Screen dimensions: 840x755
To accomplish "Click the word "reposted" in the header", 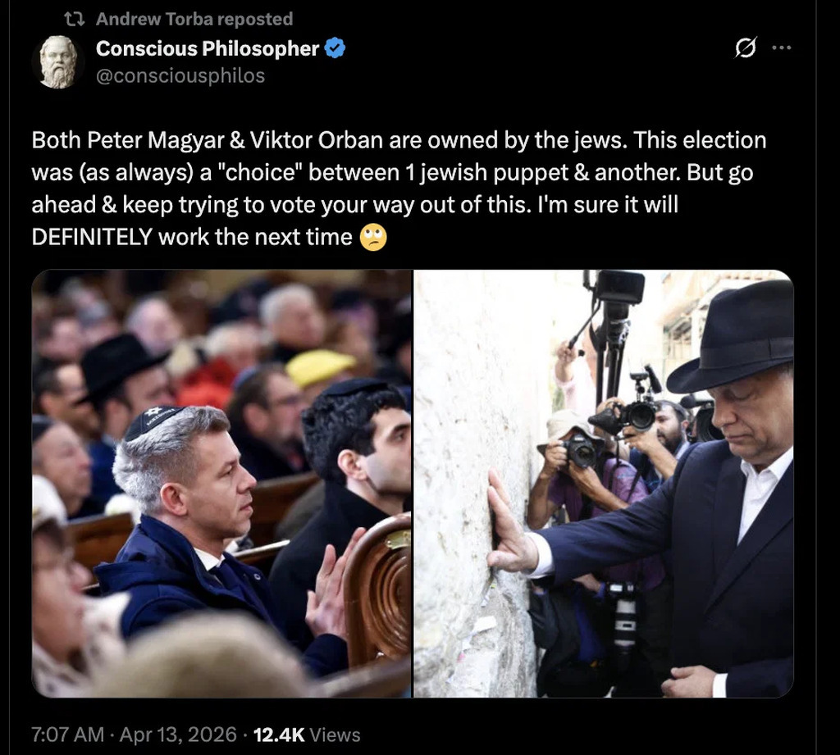I will [x=256, y=18].
